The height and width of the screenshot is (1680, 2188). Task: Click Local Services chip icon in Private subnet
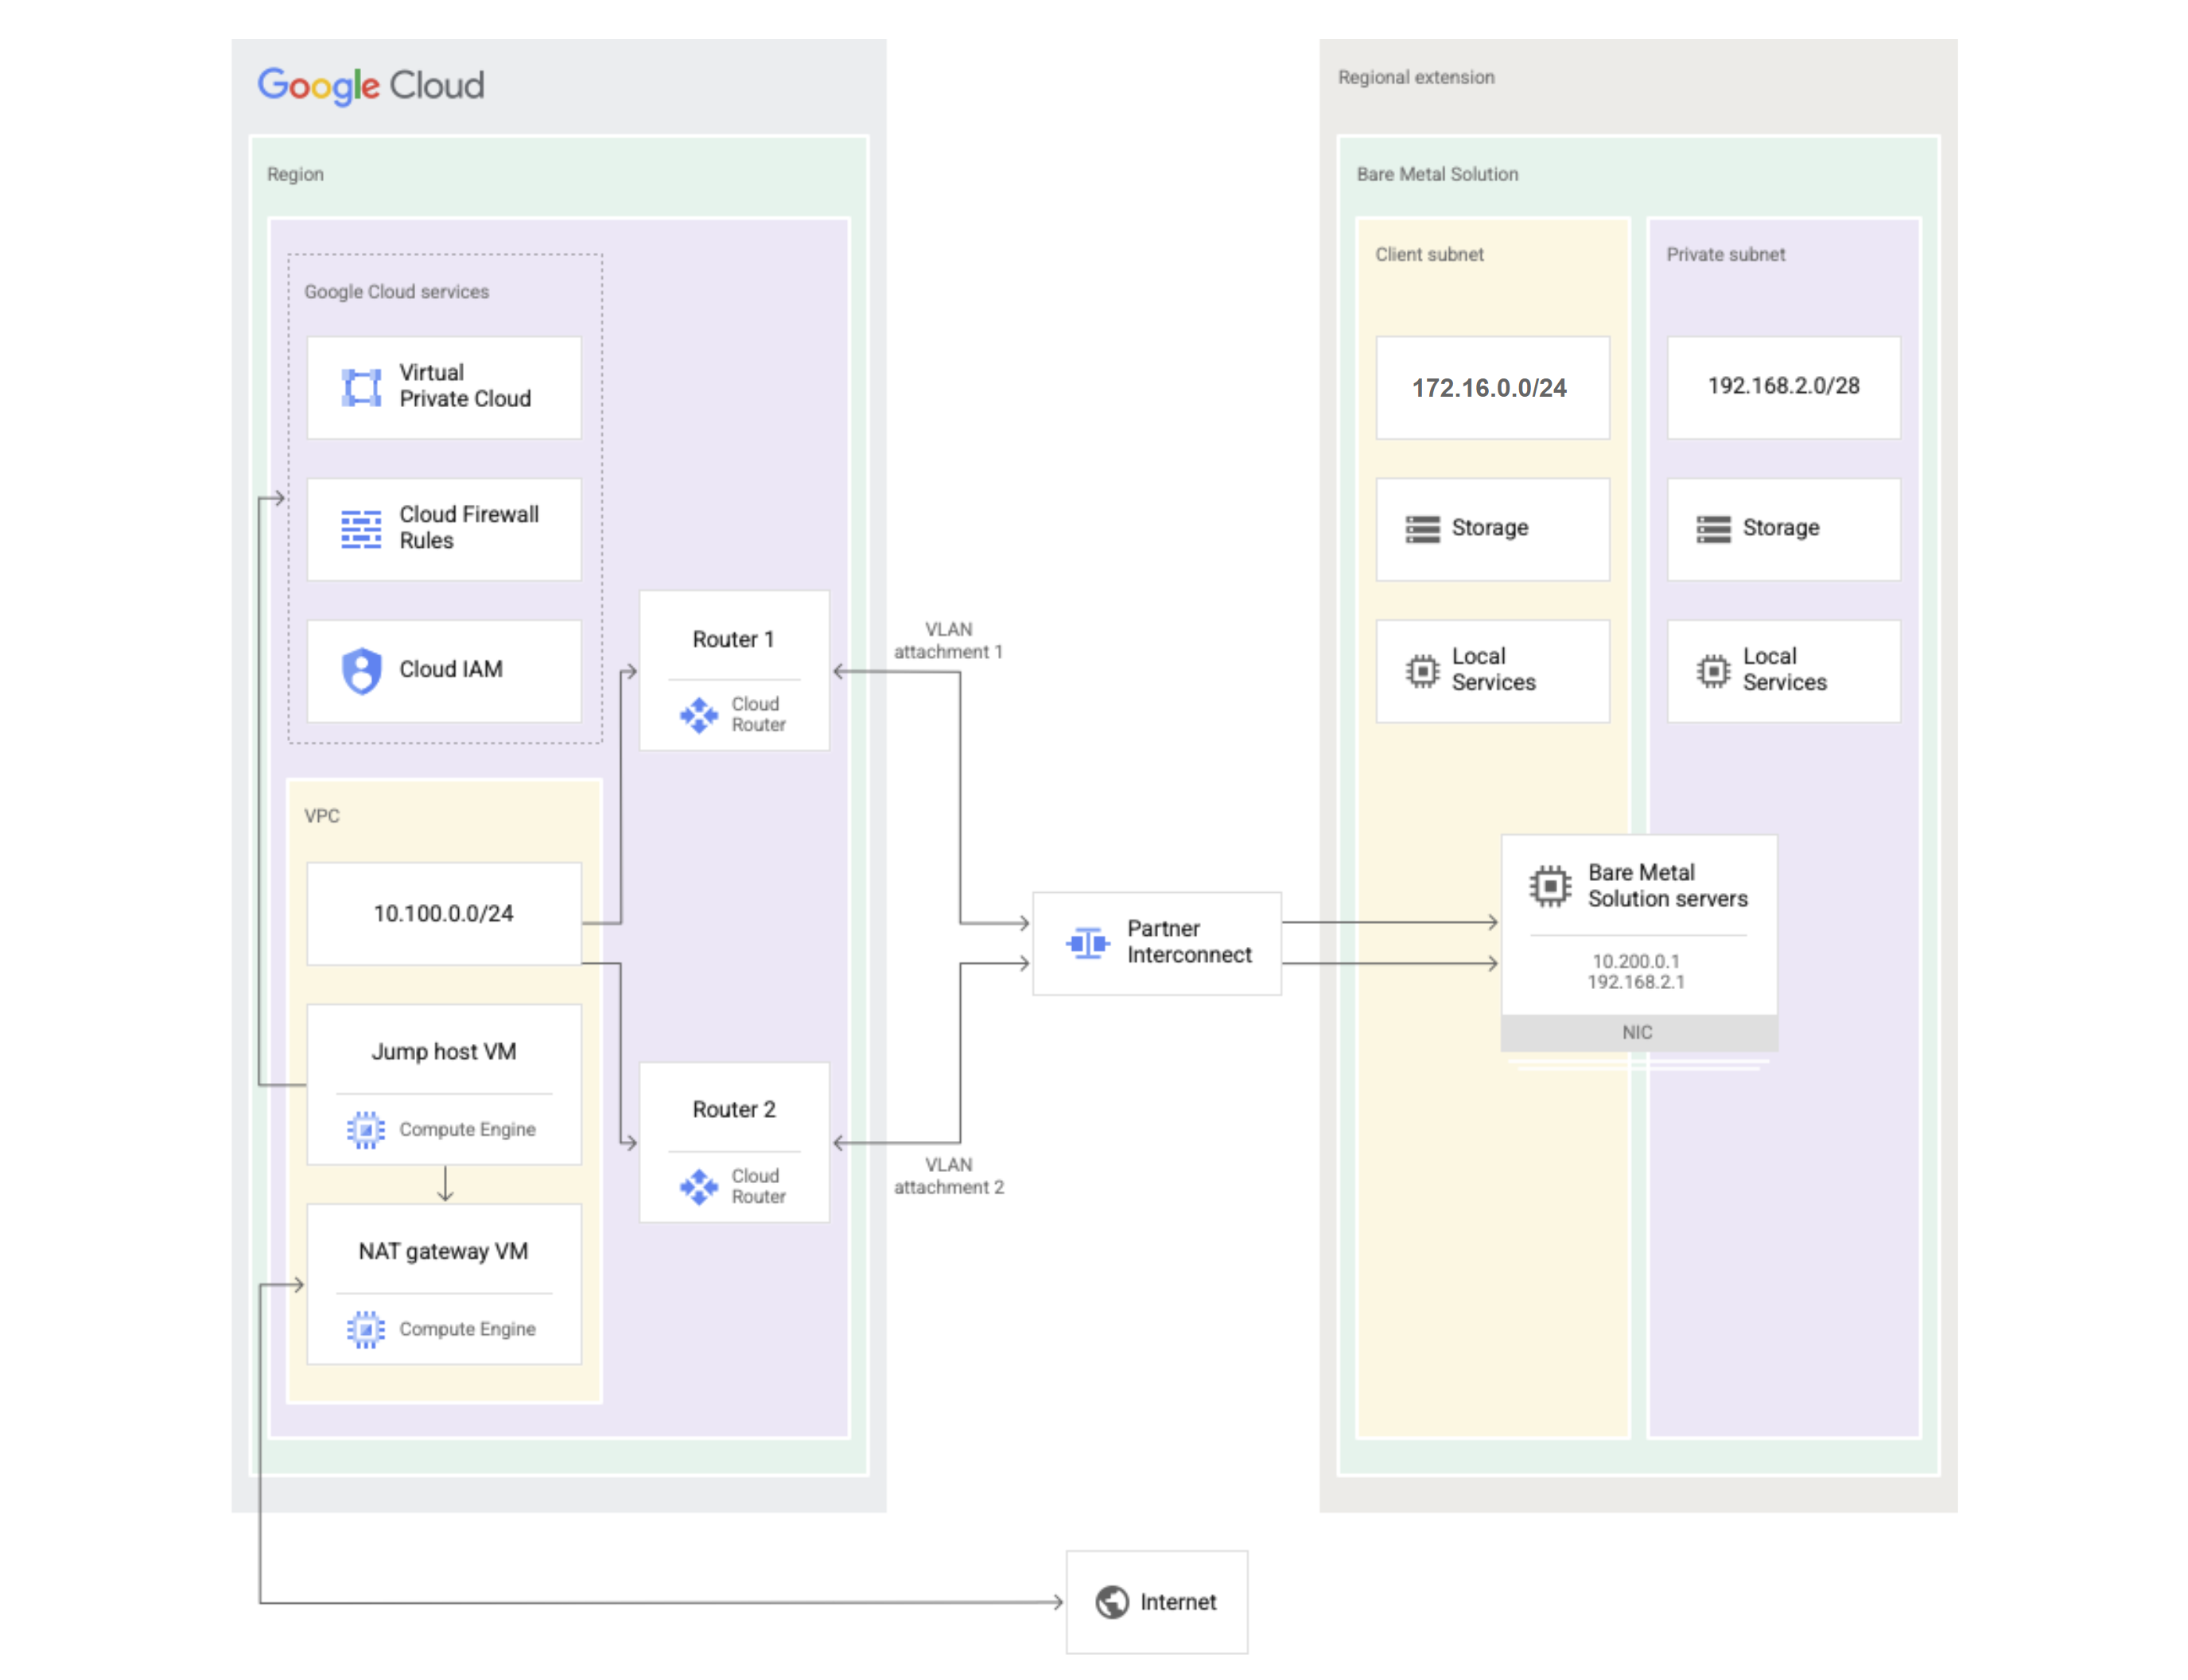tap(1713, 670)
